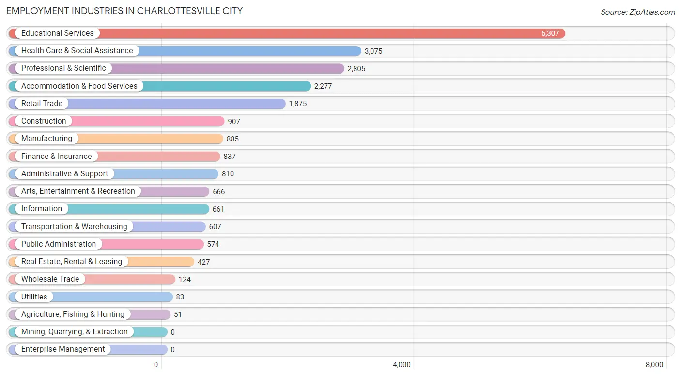681x376 pixels.
Task: Select the Accommodation & Food Services label
Action: point(79,86)
